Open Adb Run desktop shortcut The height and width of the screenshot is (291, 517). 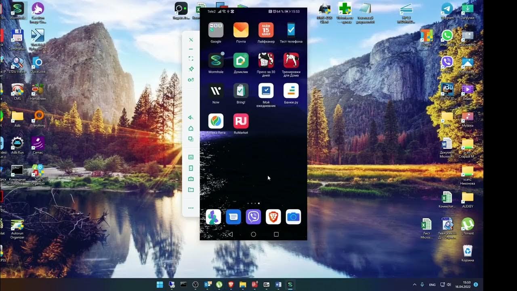click(x=17, y=145)
